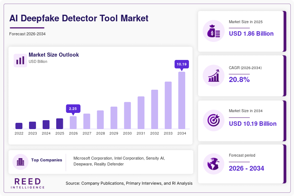Viewport: 294px width, 196px height.
Task: Click the 2027 bar in chart
Action: point(87,121)
